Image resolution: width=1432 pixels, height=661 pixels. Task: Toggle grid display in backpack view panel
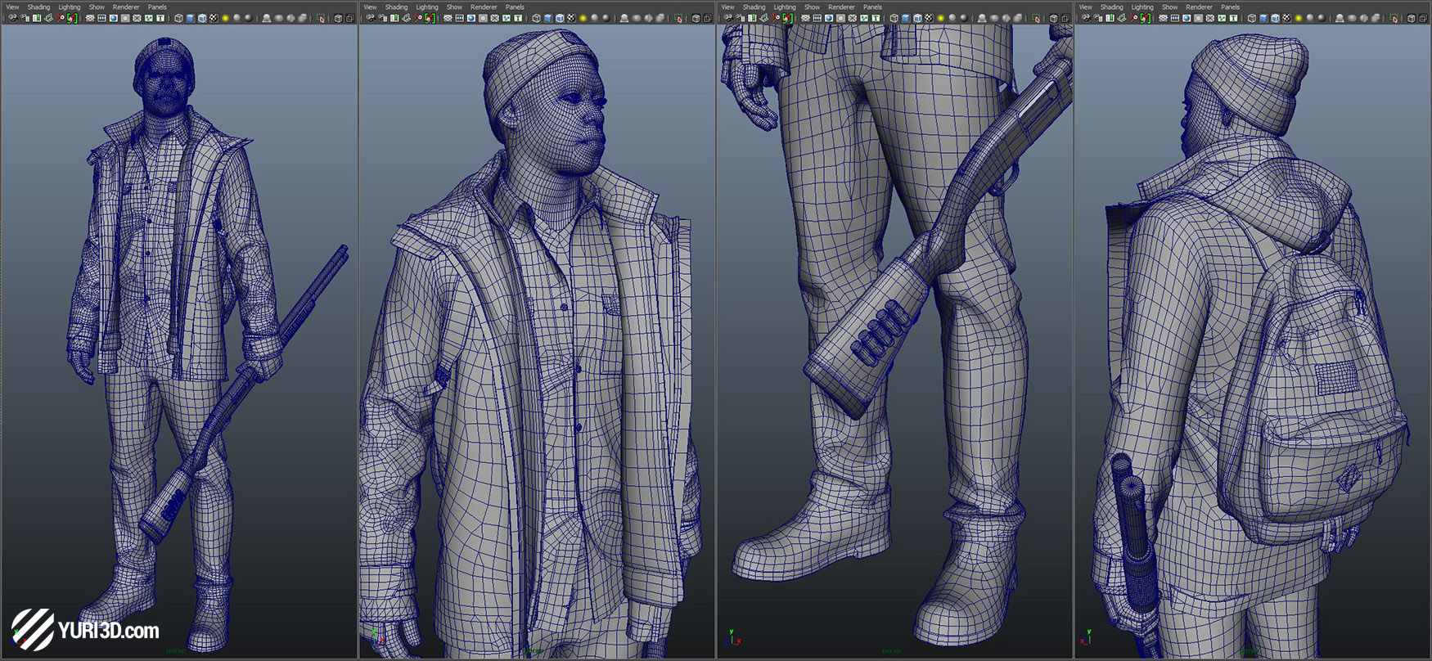[x=1164, y=18]
